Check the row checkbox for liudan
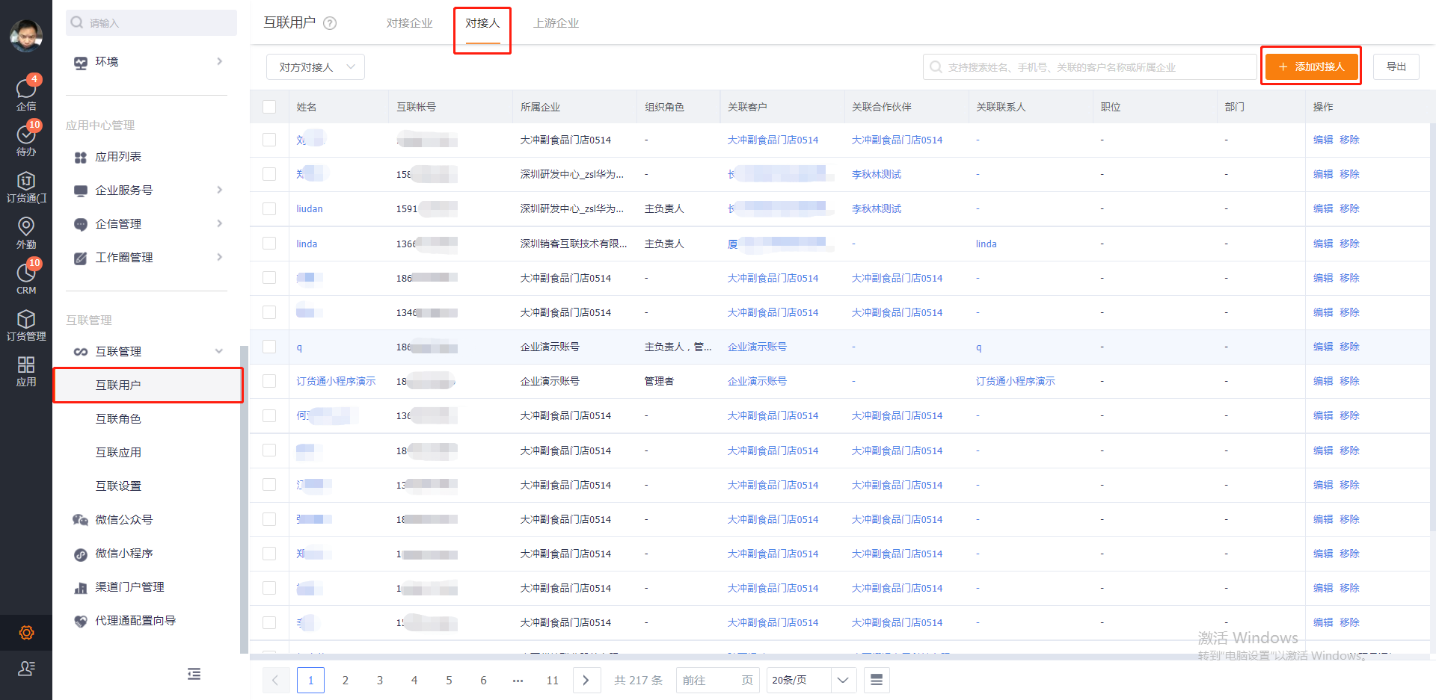Viewport: 1436px width, 700px height. click(269, 208)
